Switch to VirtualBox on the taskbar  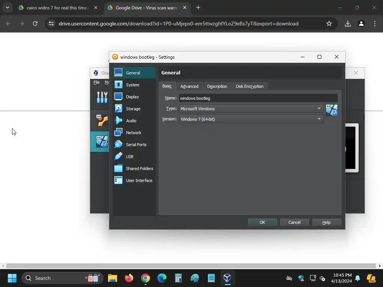coord(227,278)
